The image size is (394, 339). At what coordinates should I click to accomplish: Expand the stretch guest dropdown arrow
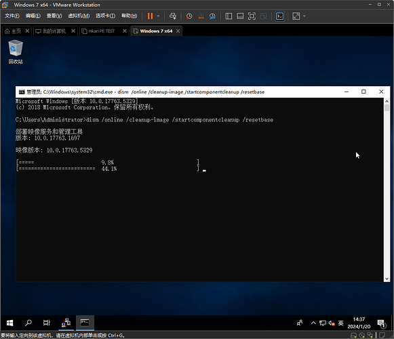(304, 16)
